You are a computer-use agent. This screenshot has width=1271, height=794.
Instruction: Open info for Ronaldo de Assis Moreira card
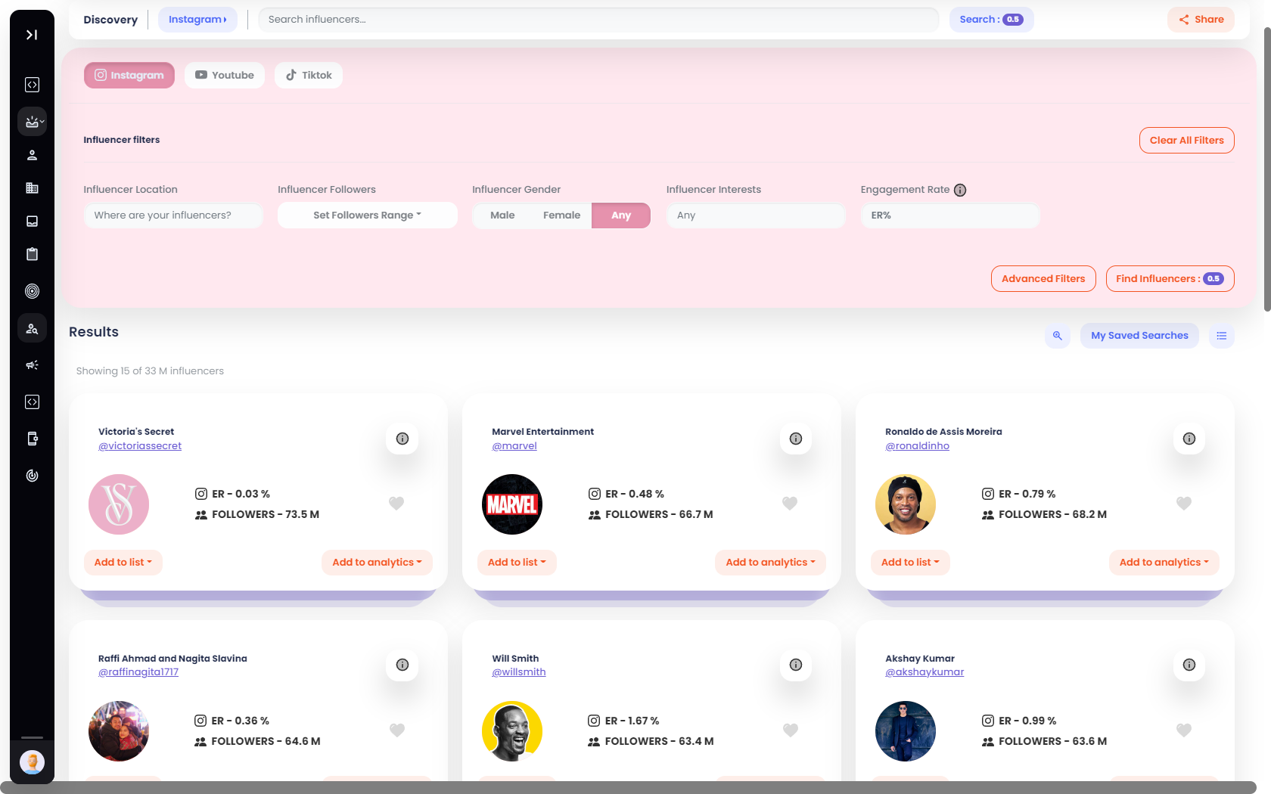click(1189, 439)
